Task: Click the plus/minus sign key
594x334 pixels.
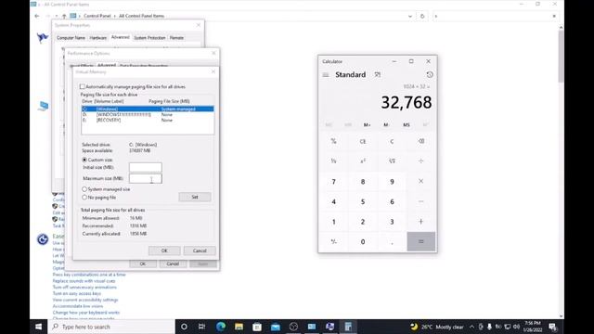Action: pyautogui.click(x=333, y=241)
